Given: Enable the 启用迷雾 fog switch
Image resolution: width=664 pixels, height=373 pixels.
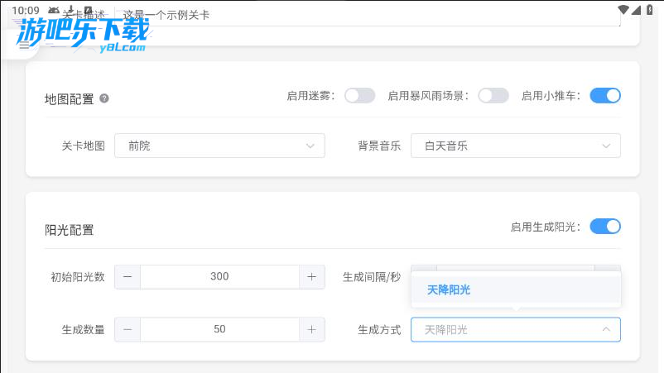Looking at the screenshot, I should coord(359,96).
